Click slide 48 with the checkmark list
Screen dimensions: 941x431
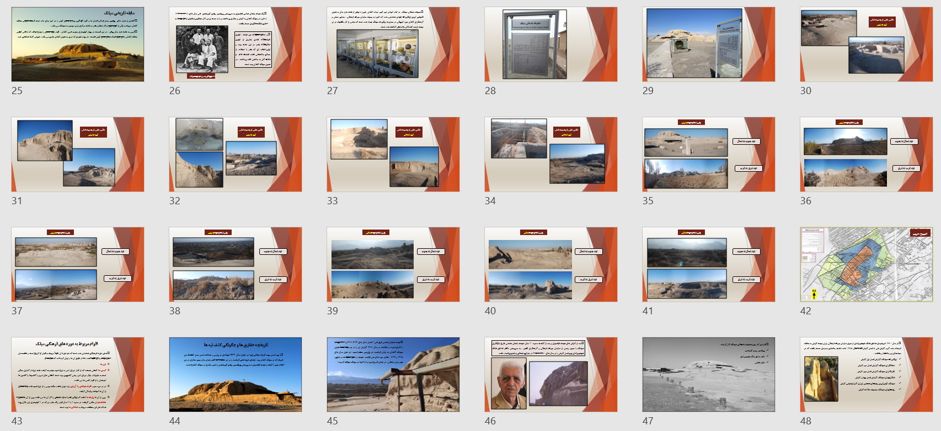tap(867, 375)
